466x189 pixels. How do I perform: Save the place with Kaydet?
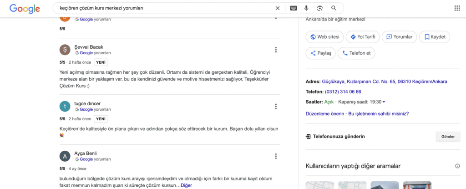click(435, 37)
